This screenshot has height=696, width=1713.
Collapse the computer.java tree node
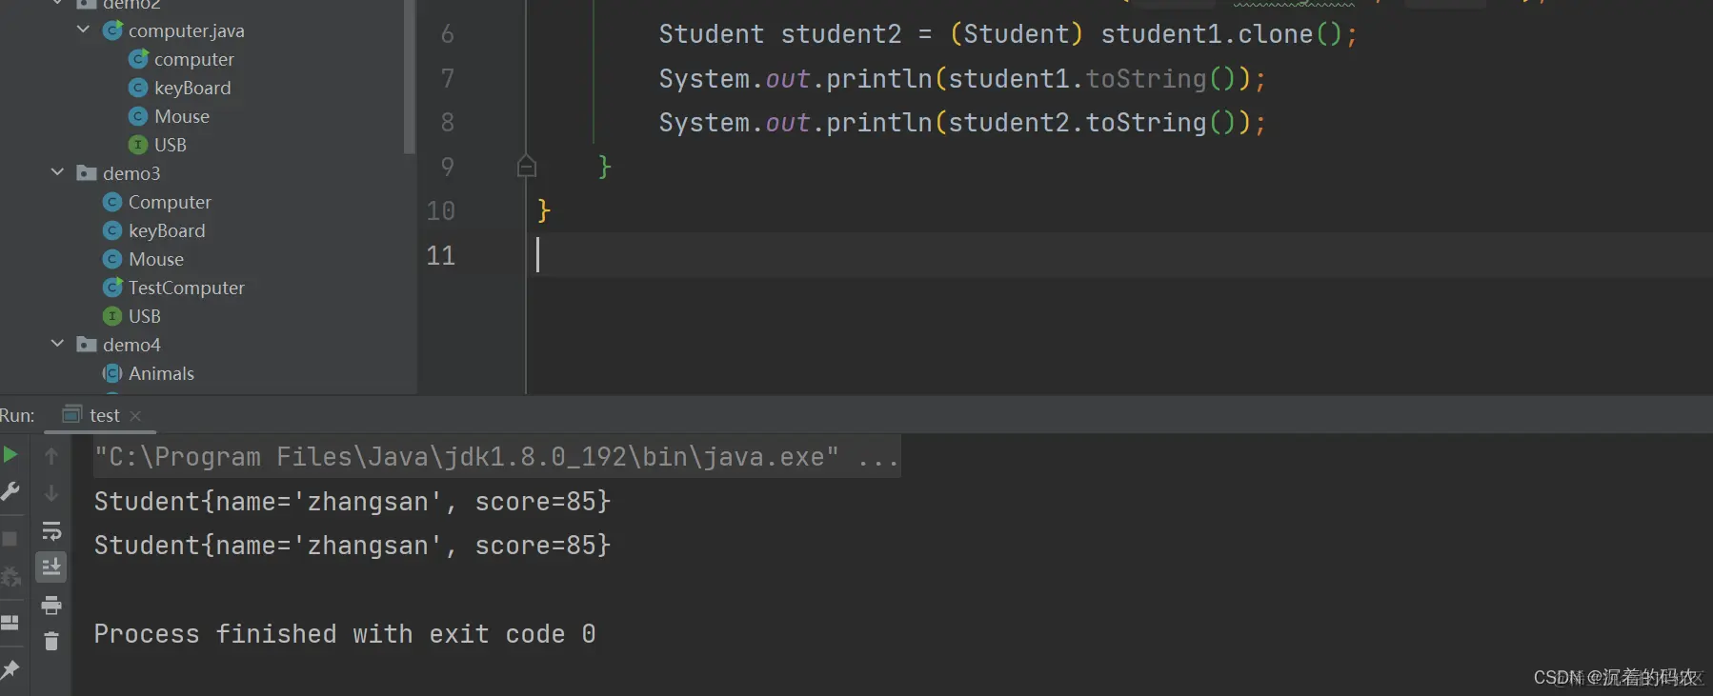tap(83, 30)
